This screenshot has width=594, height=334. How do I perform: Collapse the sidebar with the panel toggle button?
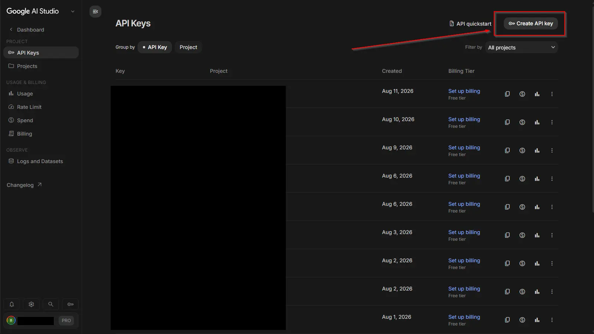pos(95,12)
